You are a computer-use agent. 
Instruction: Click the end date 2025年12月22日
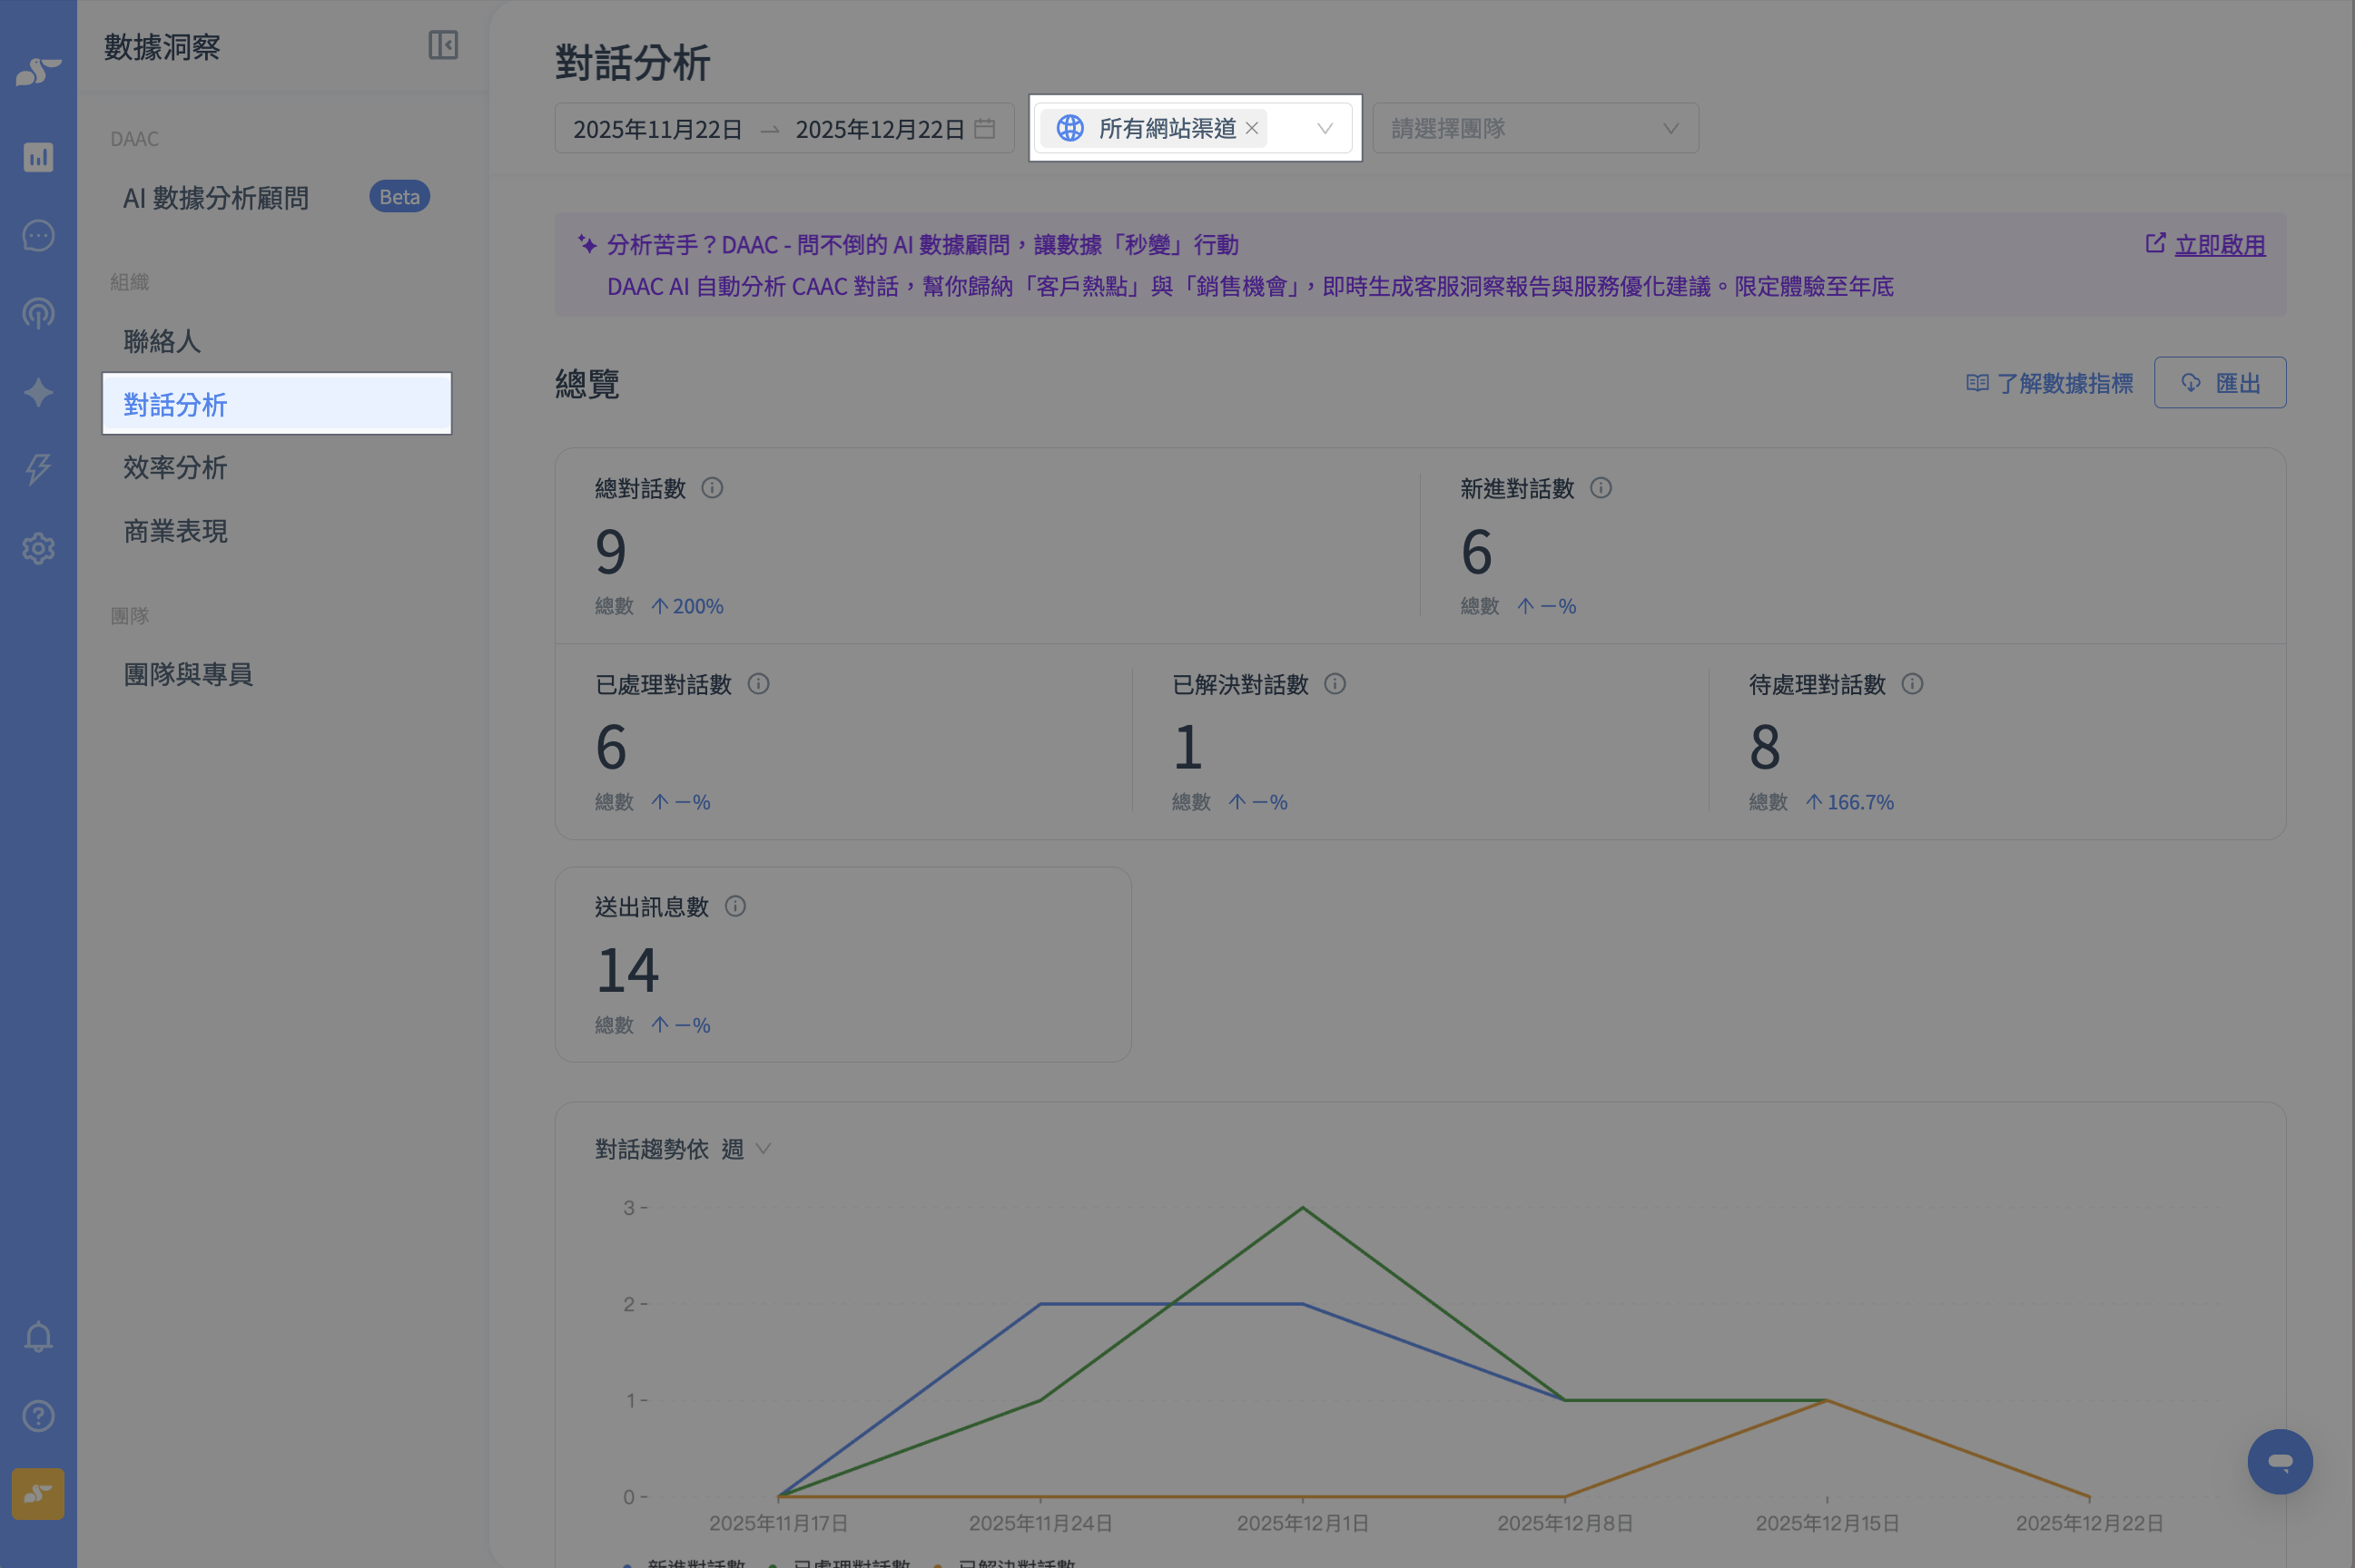click(881, 129)
